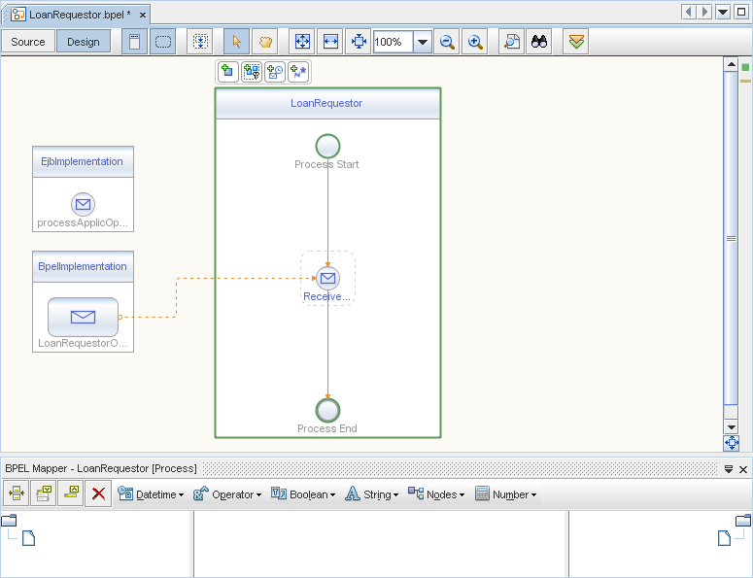
Task: Click the validate XML icon
Action: pyautogui.click(x=576, y=42)
